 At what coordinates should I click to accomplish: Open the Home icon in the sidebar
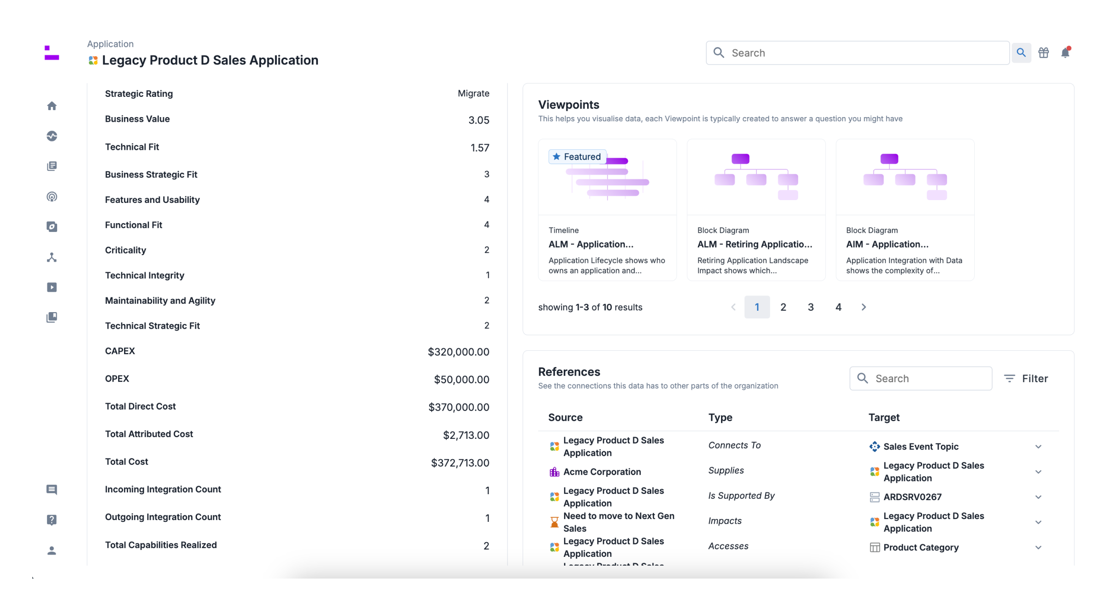[x=52, y=106]
